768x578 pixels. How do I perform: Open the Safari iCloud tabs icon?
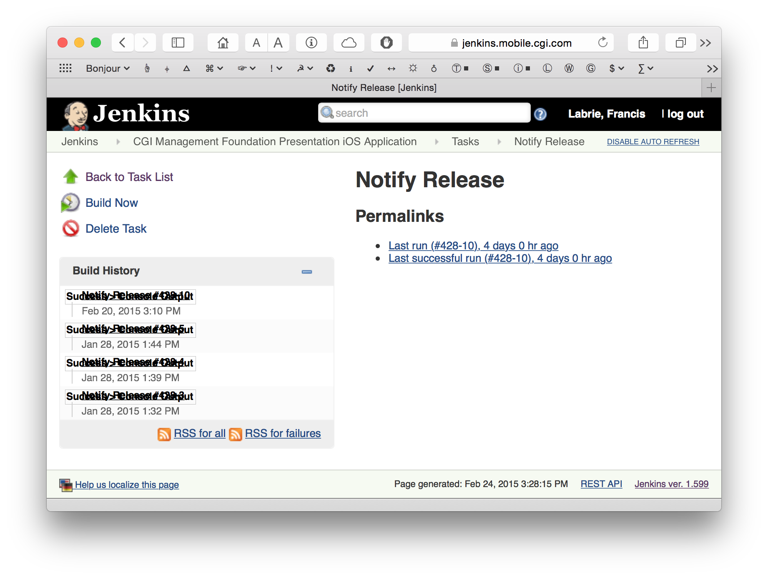(x=349, y=43)
